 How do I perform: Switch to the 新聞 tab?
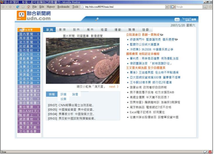pyautogui.click(x=49, y=29)
